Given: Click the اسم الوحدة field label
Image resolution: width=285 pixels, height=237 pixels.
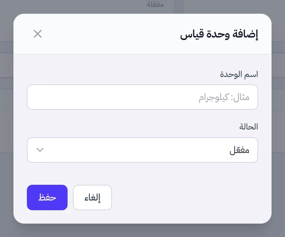Looking at the screenshot, I should pos(239,75).
